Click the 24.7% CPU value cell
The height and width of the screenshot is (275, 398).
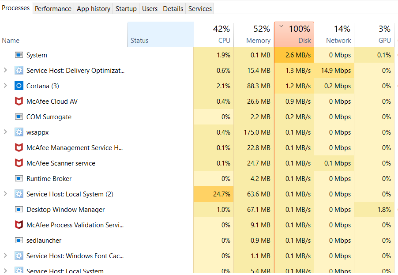214,194
